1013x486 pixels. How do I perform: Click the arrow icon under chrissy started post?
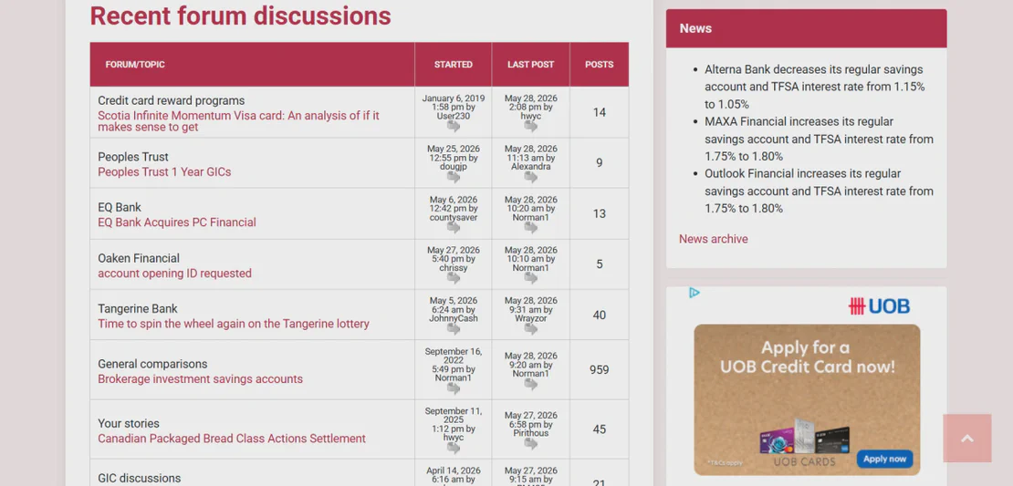click(x=454, y=277)
